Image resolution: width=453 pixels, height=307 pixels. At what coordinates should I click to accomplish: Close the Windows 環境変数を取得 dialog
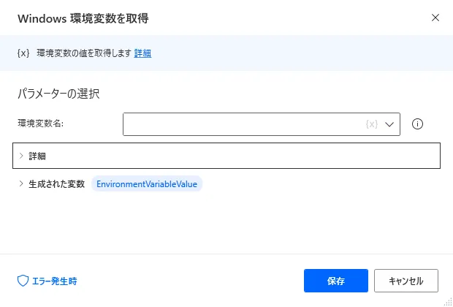coord(435,17)
